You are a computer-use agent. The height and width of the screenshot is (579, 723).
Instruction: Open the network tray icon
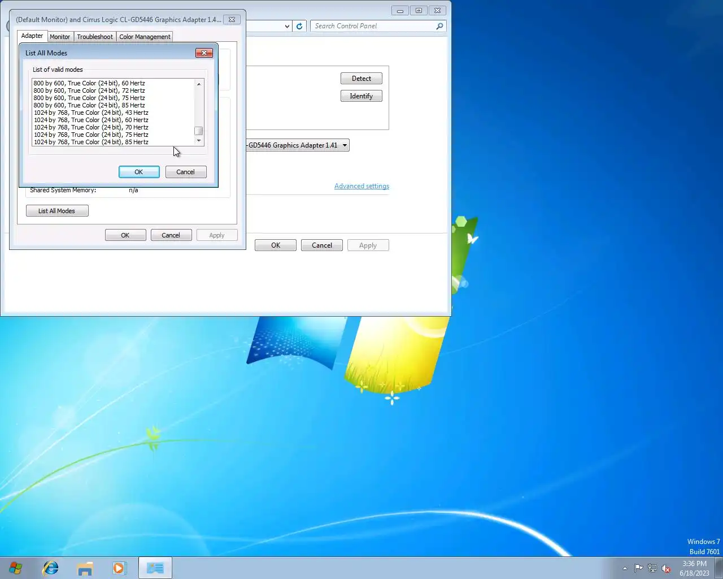coord(652,568)
